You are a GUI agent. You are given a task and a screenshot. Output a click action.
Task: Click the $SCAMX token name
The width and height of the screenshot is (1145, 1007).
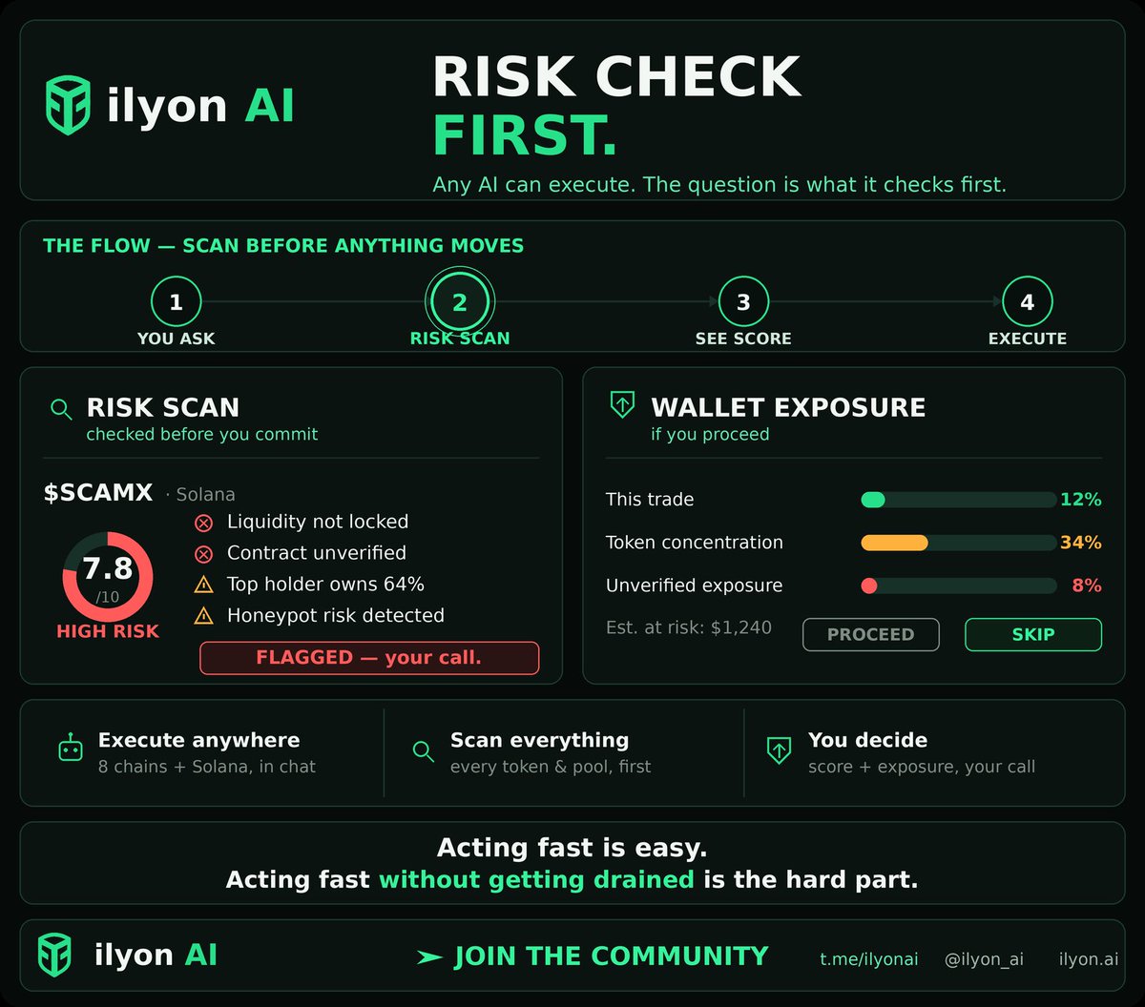pos(98,493)
